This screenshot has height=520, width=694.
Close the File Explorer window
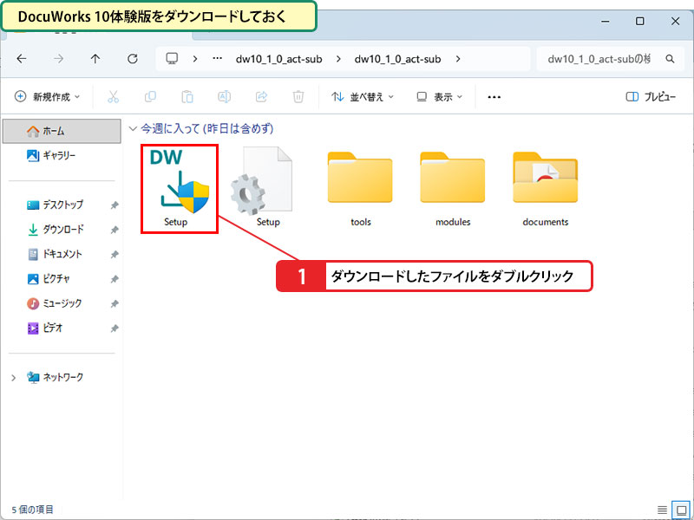tap(675, 21)
